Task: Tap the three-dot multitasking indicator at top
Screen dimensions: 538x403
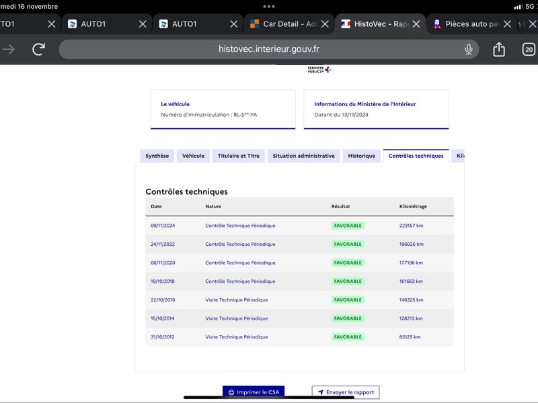Action: (268, 6)
